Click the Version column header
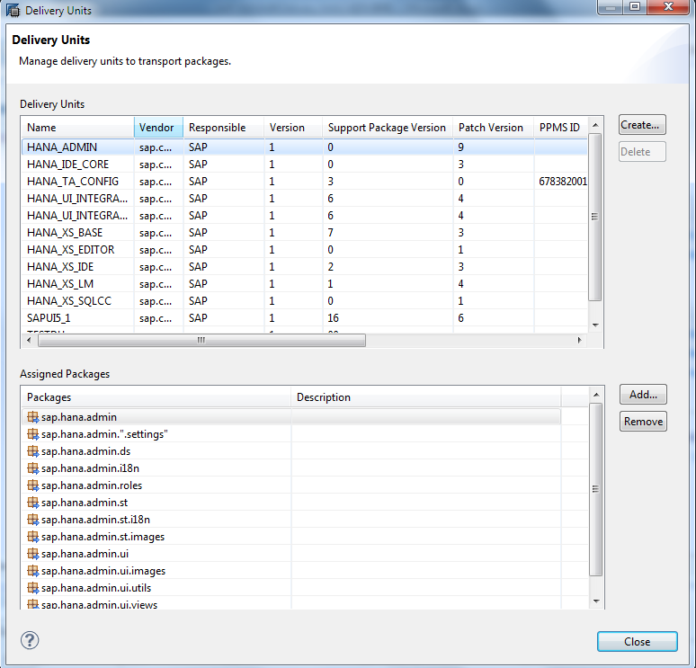 click(x=293, y=128)
